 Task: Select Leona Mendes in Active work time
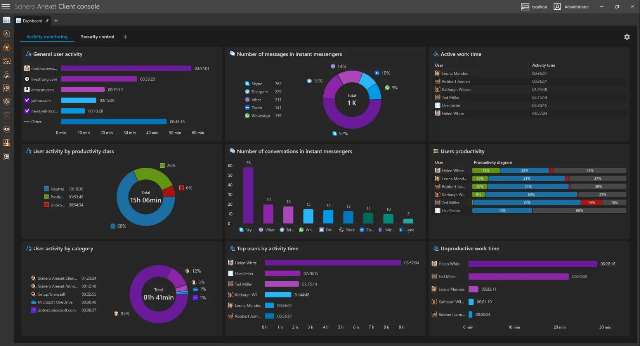click(455, 74)
